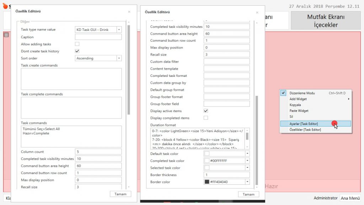Open the Mutfak Ekranı İçecekler screen
This screenshot has height=205, width=364.
[x=326, y=21]
